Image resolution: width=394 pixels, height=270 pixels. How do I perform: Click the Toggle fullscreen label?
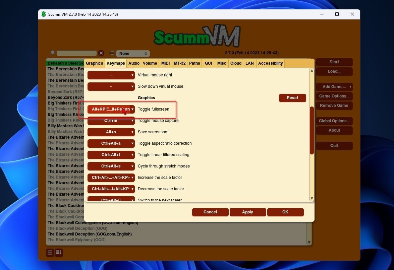(x=154, y=109)
